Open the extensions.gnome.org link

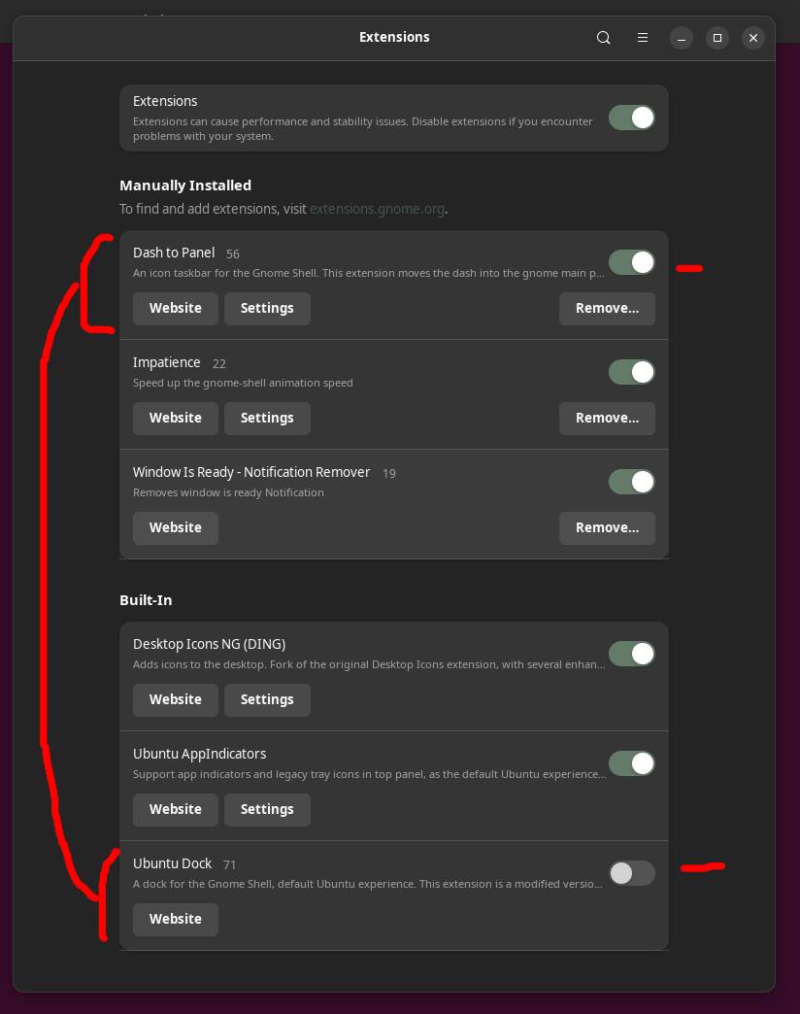pyautogui.click(x=377, y=209)
